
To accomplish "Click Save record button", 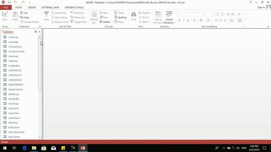I will (104, 17).
